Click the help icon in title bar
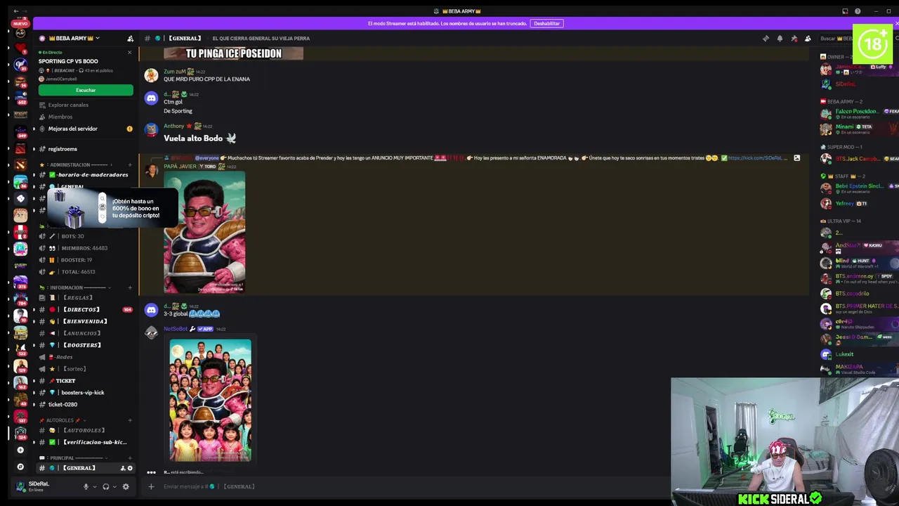 point(858,11)
